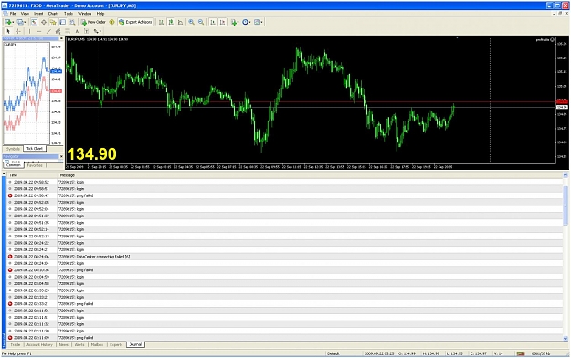Select the equidistant channel tool

58,31
